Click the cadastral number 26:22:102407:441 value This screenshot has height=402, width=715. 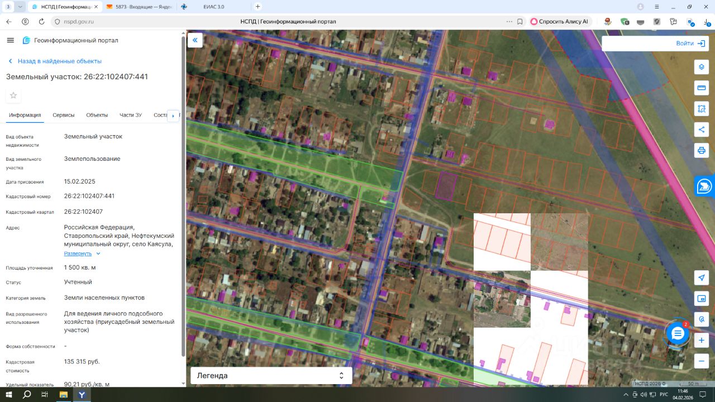pyautogui.click(x=89, y=196)
